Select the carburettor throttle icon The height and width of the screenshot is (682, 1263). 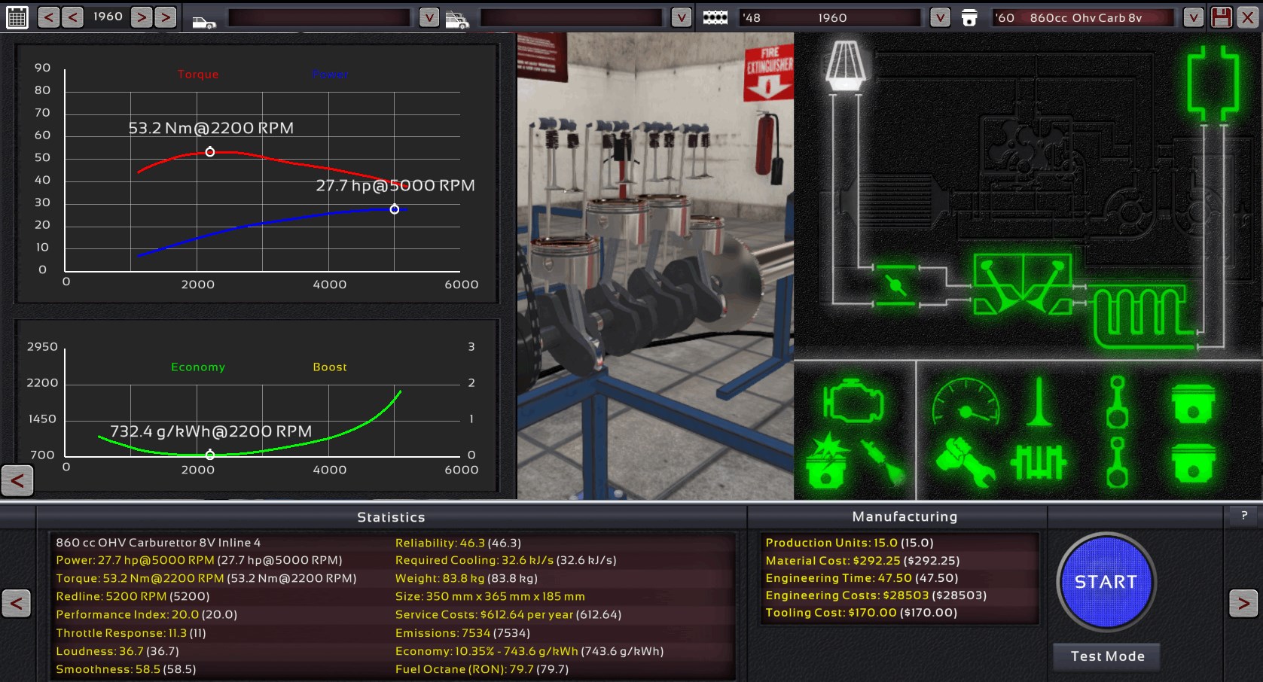click(895, 286)
